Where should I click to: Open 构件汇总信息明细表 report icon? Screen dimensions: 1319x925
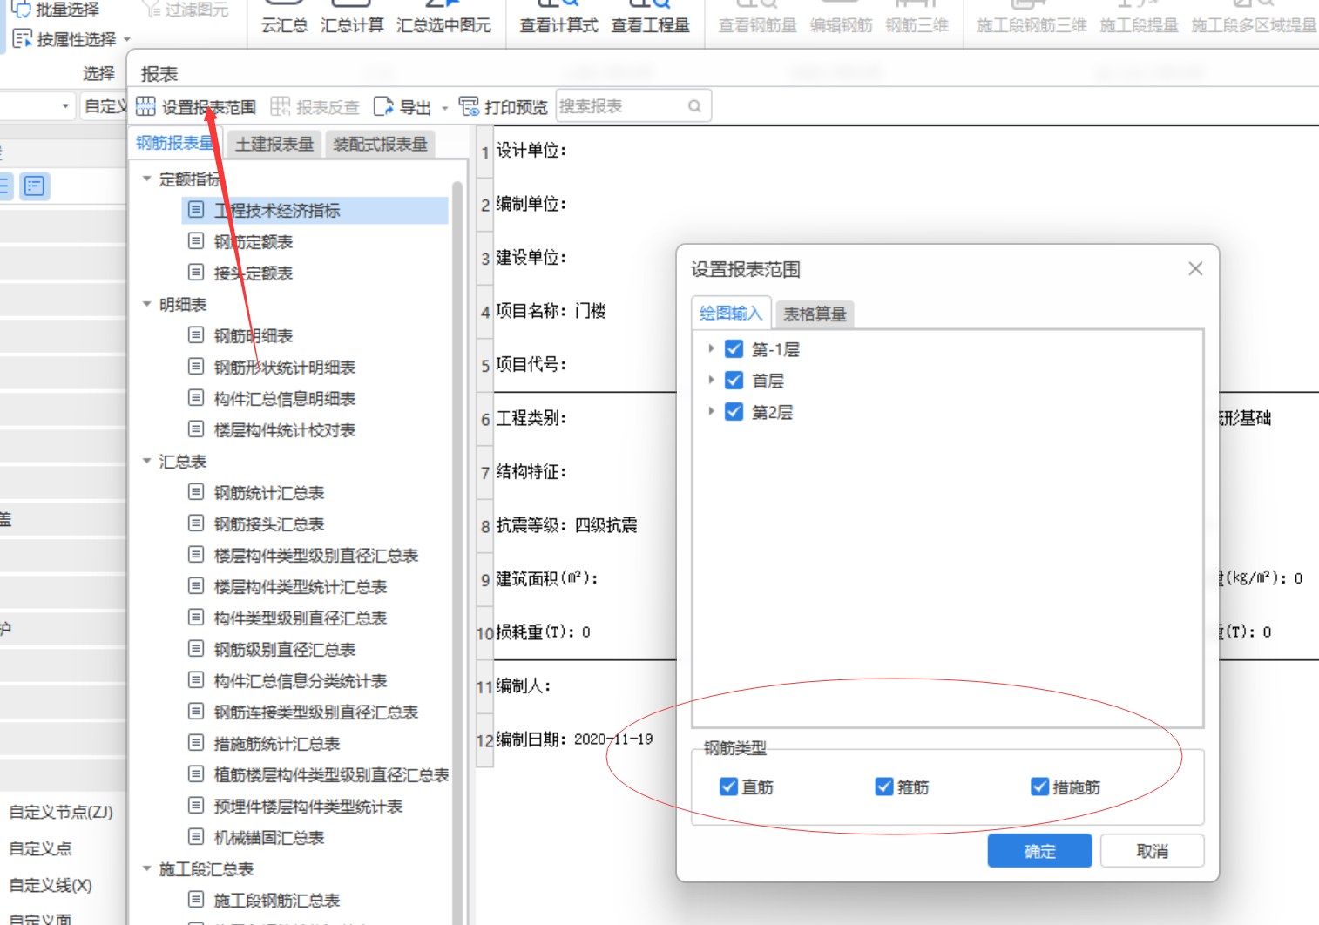point(196,397)
